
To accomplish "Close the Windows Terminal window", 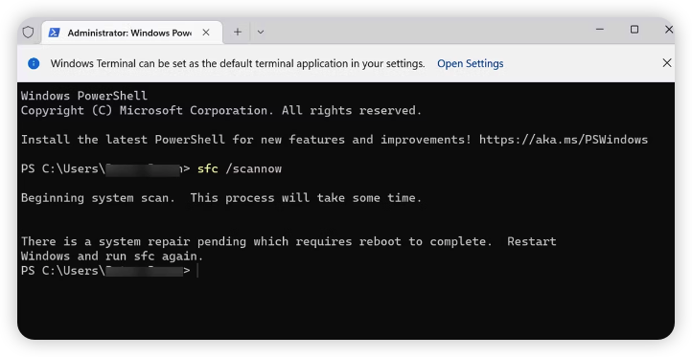I will click(669, 30).
